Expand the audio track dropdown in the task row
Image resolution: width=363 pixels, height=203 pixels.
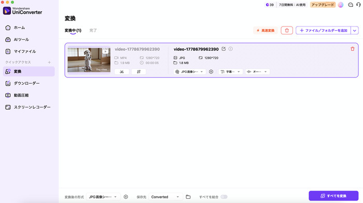coord(257,72)
